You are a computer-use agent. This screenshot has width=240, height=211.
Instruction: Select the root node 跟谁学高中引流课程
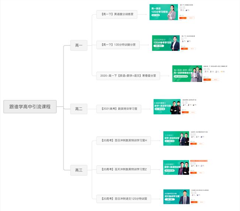click(30, 107)
